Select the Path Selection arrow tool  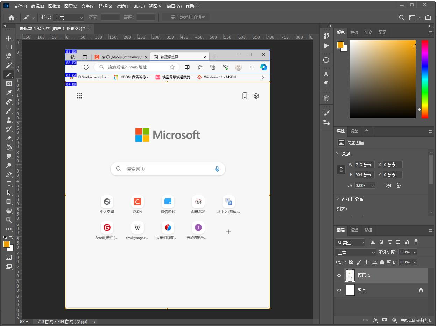point(9,193)
